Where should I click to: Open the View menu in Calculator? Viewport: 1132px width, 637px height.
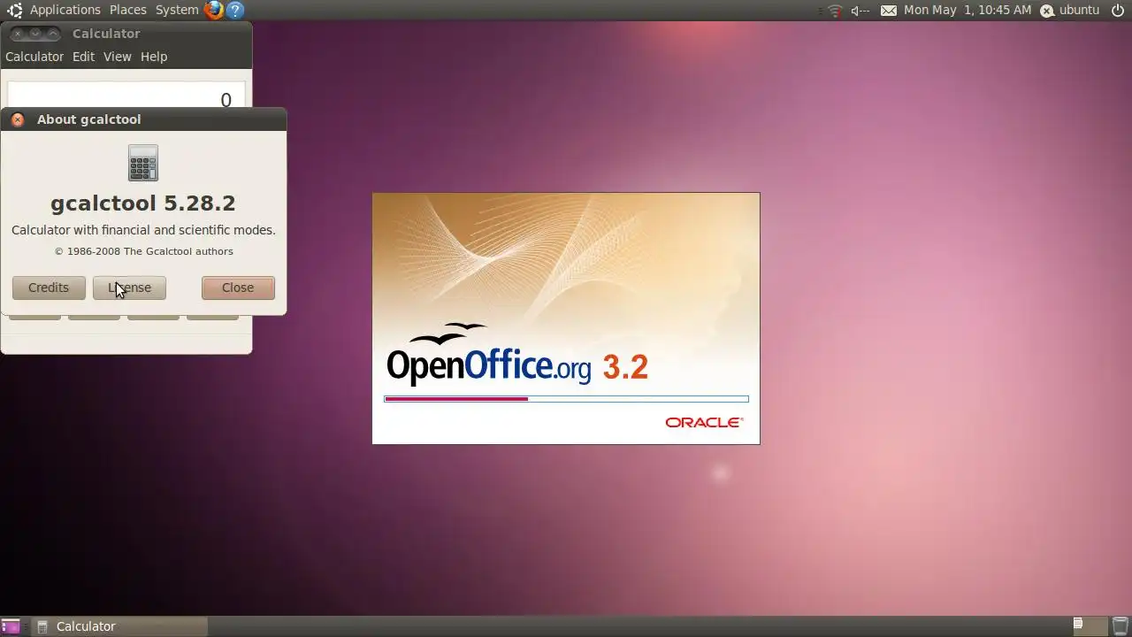tap(117, 57)
